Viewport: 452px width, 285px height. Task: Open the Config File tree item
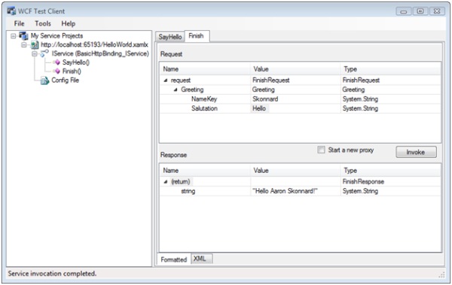(65, 80)
